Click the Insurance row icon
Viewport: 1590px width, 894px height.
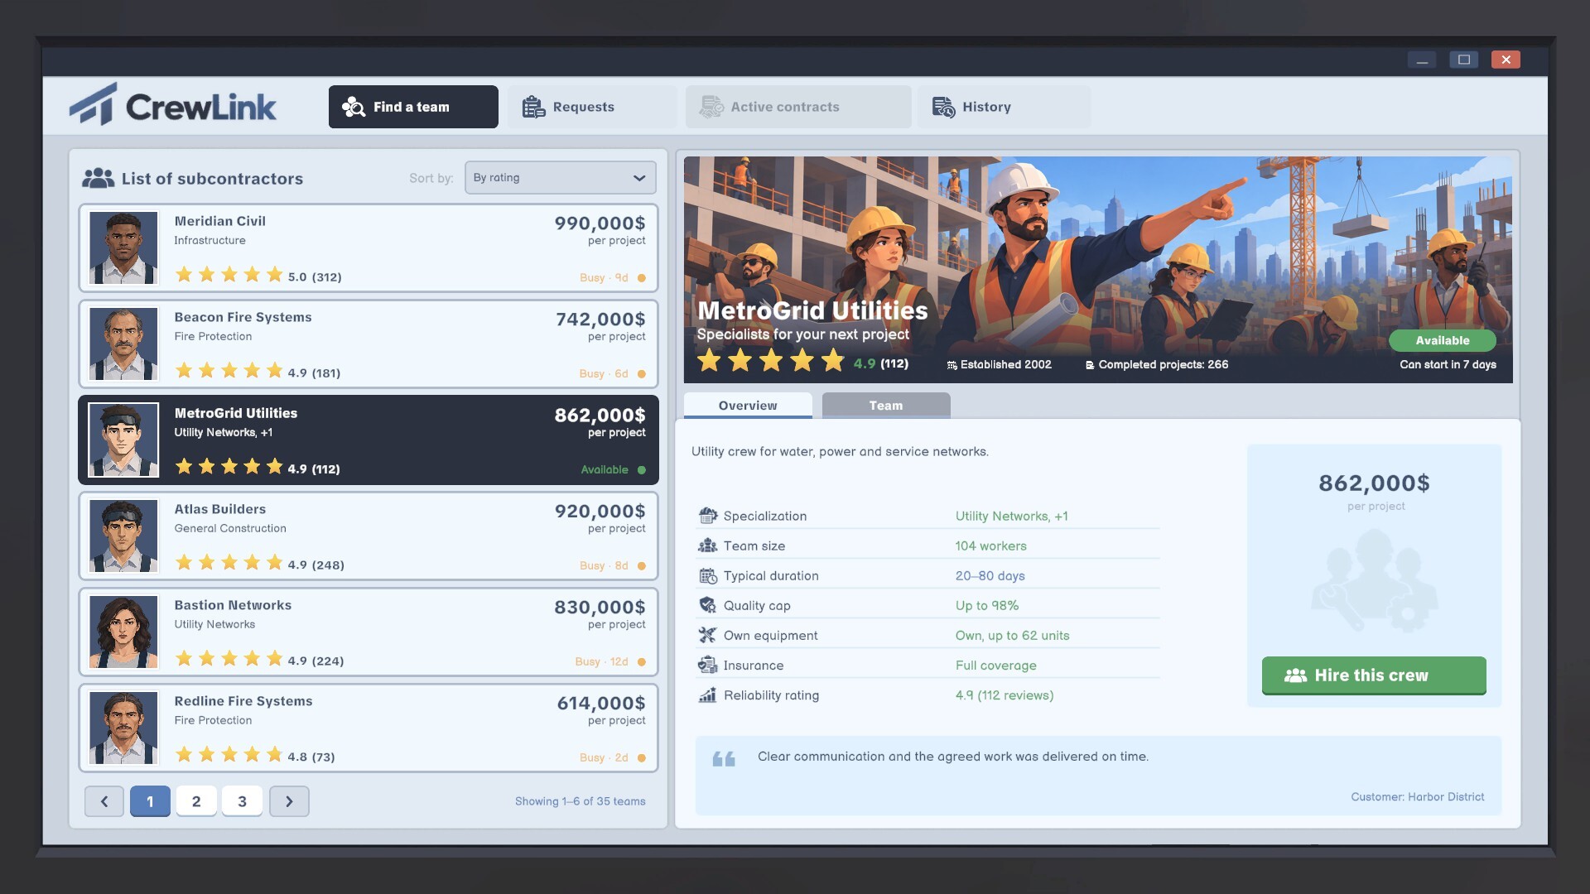point(707,665)
